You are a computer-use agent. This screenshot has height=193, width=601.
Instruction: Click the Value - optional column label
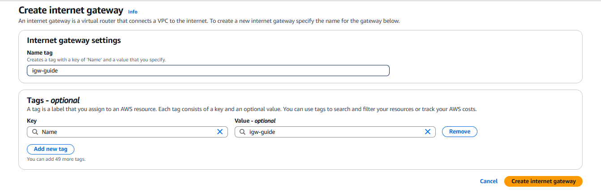255,121
